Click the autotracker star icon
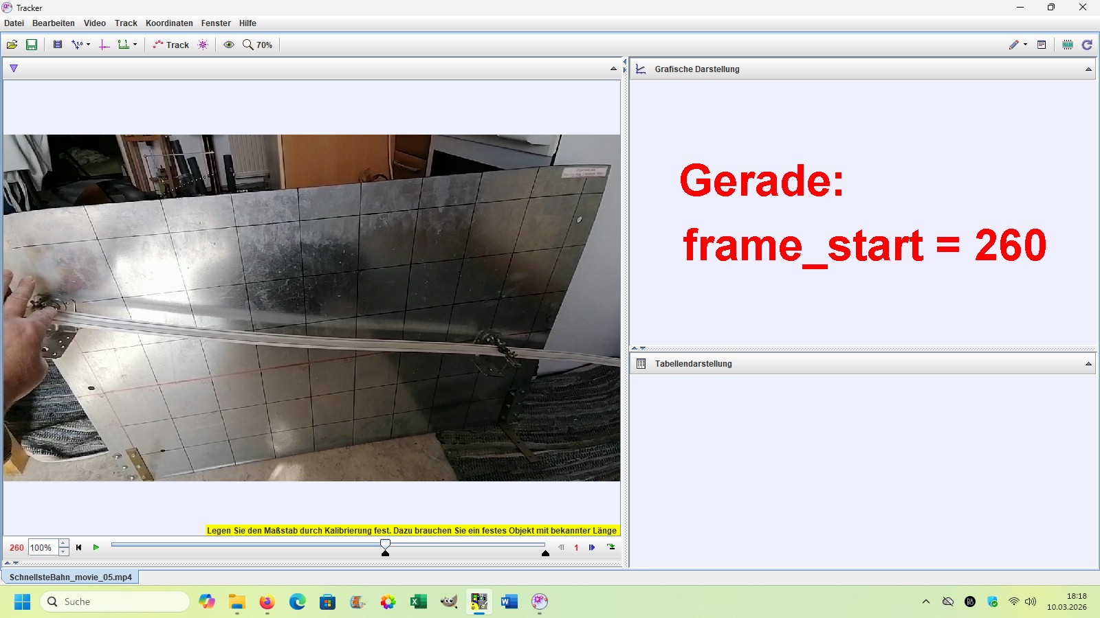This screenshot has width=1100, height=618. [x=203, y=45]
